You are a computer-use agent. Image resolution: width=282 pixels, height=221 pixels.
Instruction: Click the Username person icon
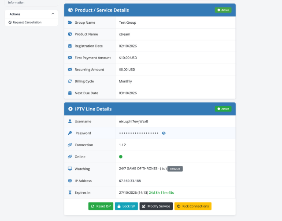click(70, 121)
